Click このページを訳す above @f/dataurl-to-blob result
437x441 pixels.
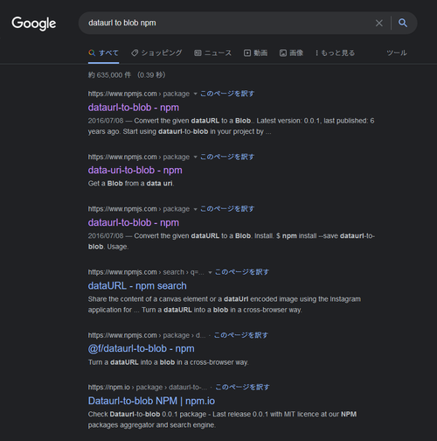coord(241,335)
